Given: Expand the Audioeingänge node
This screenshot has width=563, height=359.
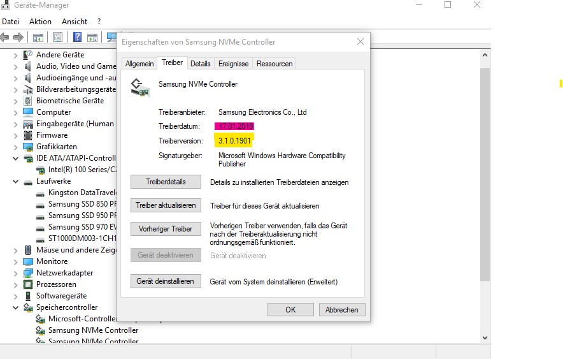Looking at the screenshot, I should tap(15, 78).
